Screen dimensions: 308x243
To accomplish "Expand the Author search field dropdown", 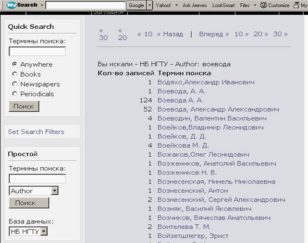I will coord(54,191).
